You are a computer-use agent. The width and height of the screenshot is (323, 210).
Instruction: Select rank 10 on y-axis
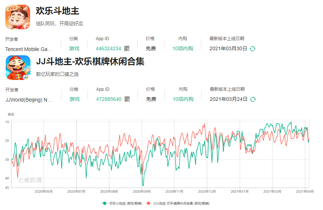[7, 122]
